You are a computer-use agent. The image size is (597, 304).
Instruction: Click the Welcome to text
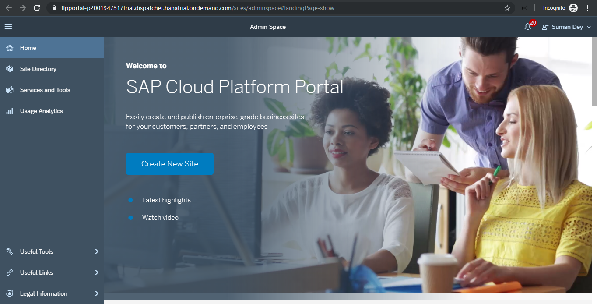[x=146, y=66]
